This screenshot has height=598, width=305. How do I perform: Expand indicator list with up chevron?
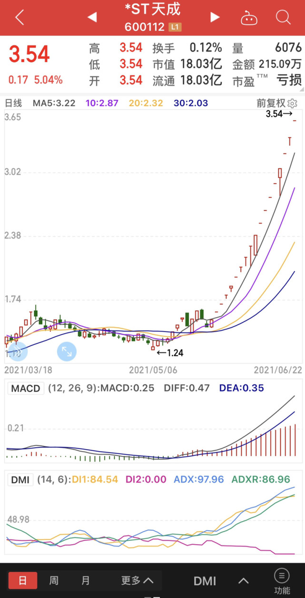[x=244, y=581]
